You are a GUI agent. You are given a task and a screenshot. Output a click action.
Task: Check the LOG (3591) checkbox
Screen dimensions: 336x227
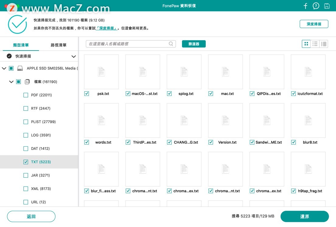[x=26, y=135]
